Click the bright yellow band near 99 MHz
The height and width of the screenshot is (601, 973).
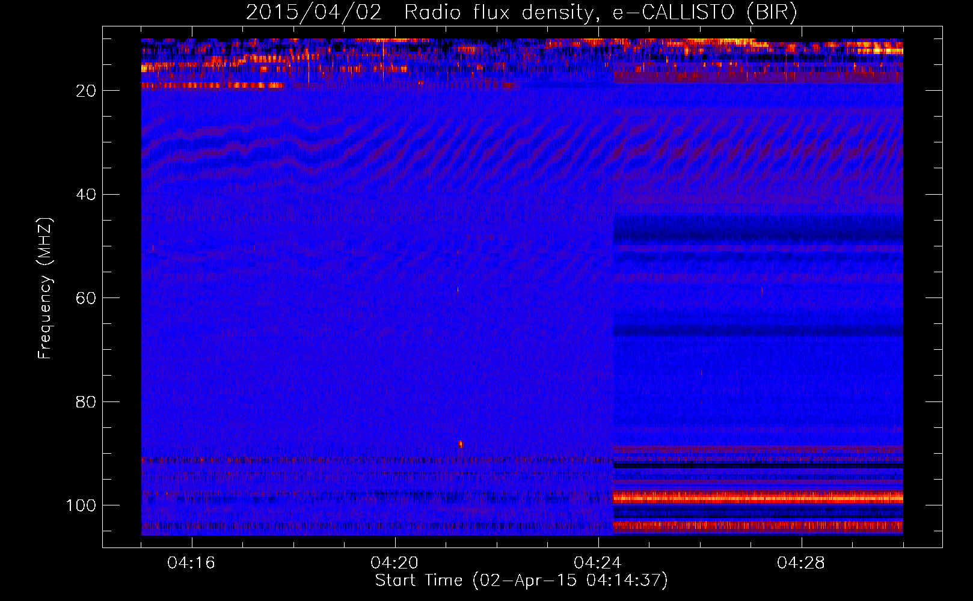click(x=758, y=497)
